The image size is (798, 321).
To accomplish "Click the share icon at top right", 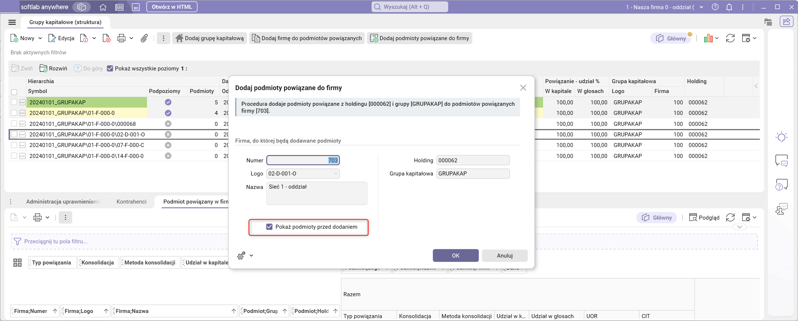I will point(787,22).
